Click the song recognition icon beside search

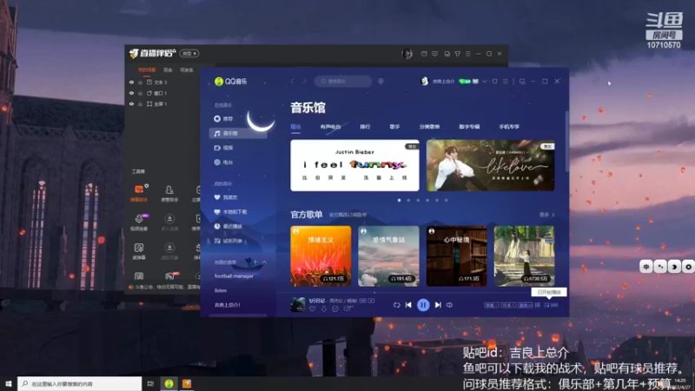[381, 81]
